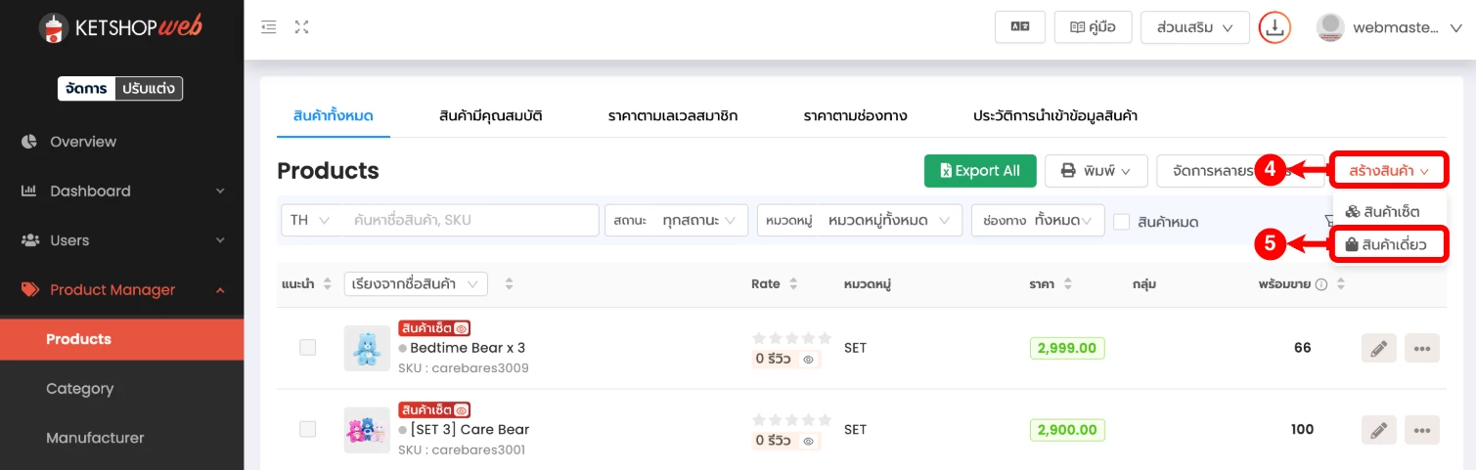This screenshot has height=470, width=1476.
Task: Click pencil edit icon for Care Bear set
Action: [1378, 430]
